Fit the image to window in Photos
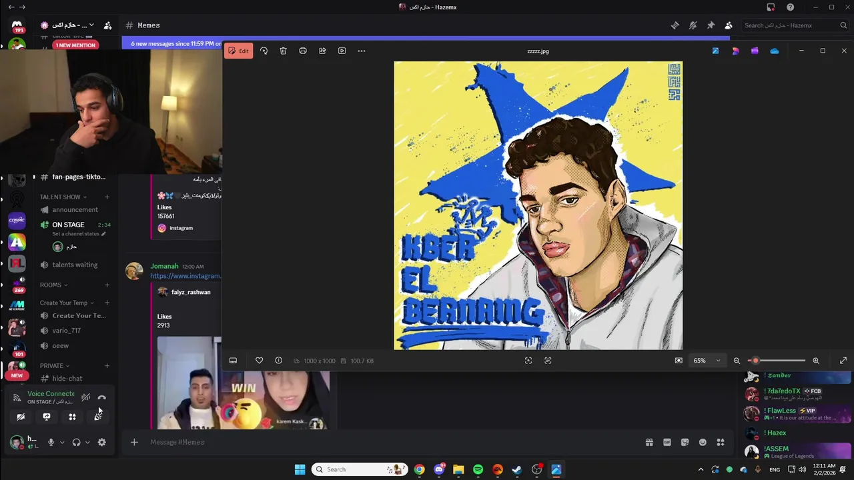This screenshot has width=854, height=480. point(679,361)
